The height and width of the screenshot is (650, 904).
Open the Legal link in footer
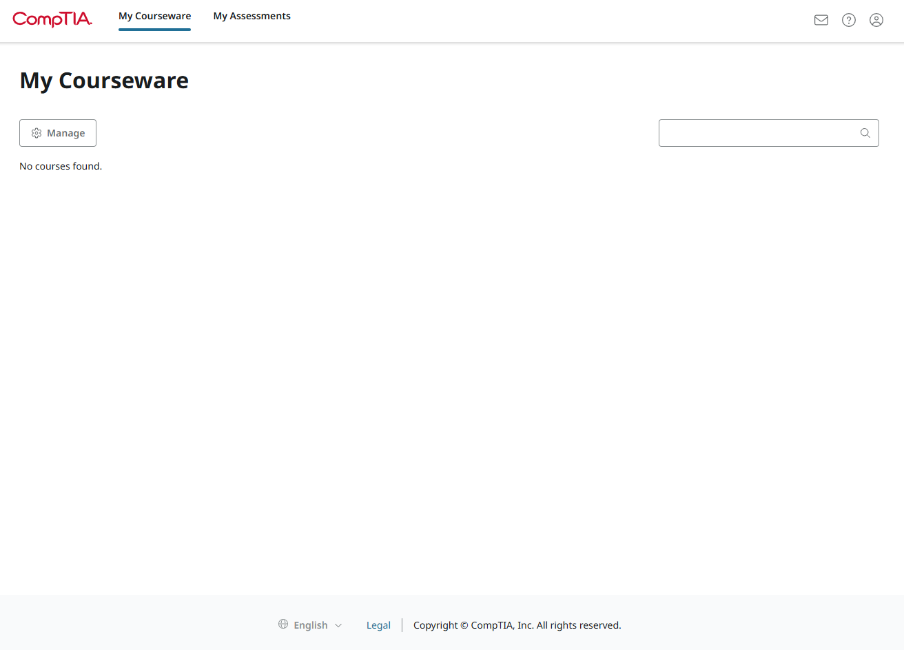(378, 625)
